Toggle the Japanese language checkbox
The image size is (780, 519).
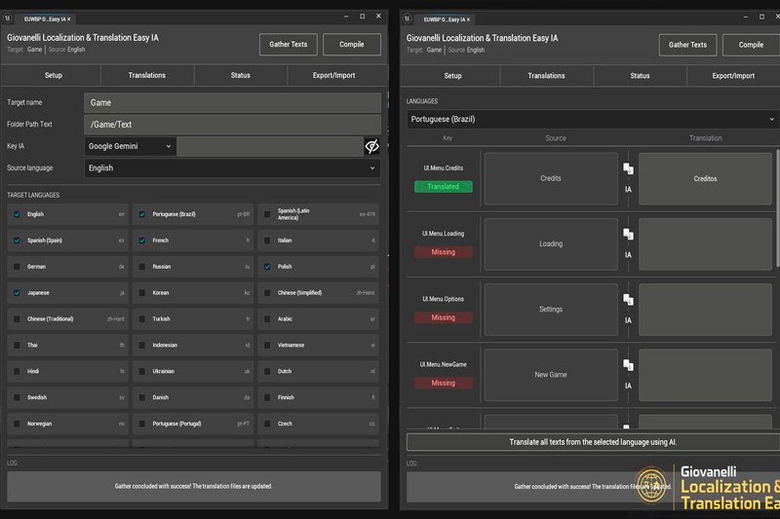[17, 293]
